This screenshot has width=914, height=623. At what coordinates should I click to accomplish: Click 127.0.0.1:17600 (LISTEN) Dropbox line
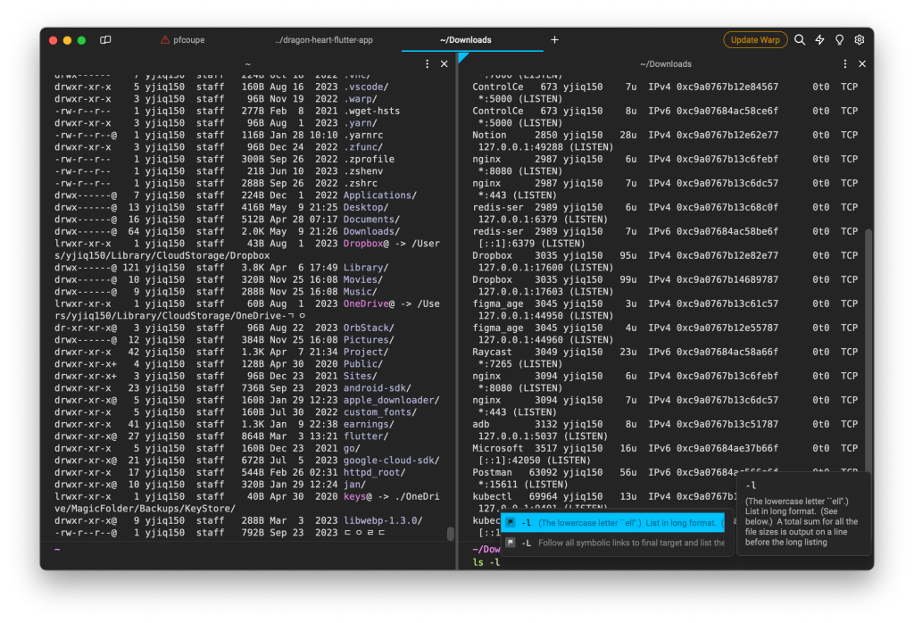(546, 268)
